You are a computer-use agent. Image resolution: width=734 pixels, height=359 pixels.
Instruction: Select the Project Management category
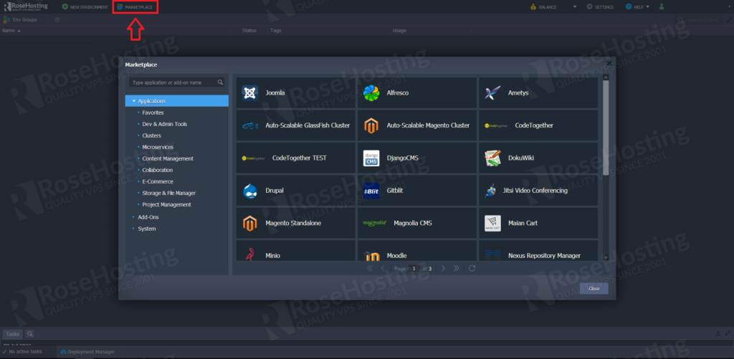(166, 204)
